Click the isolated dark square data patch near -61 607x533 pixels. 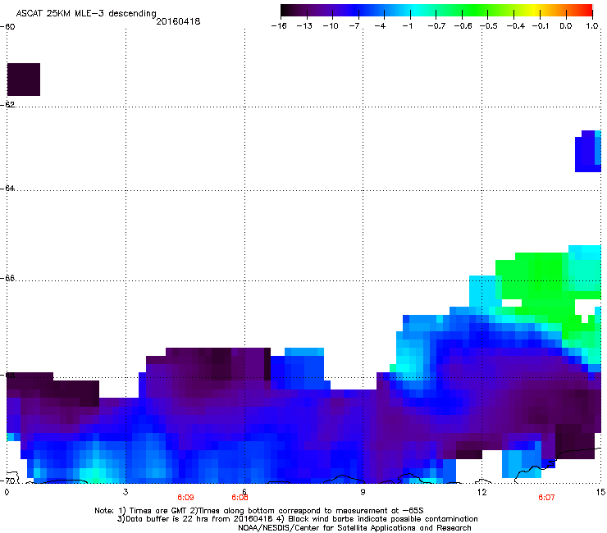24,80
